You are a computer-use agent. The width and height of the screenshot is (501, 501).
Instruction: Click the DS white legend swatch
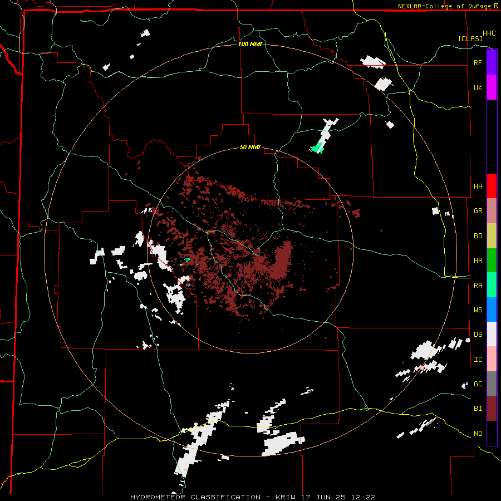click(492, 334)
